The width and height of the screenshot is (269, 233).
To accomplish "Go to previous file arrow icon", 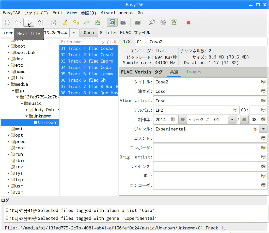I will click(18, 22).
